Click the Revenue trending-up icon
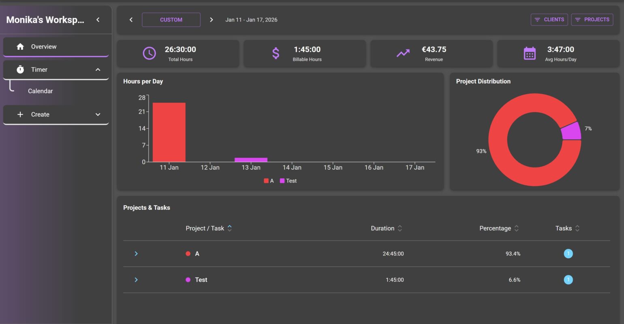 pos(403,53)
